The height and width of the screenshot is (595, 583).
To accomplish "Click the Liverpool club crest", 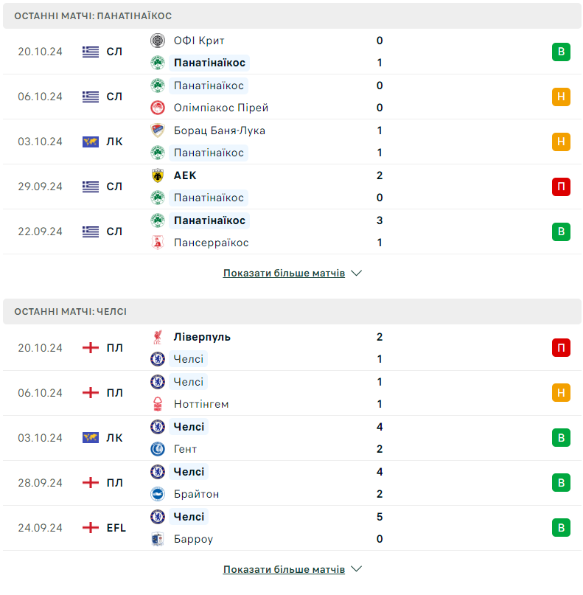I will (157, 337).
